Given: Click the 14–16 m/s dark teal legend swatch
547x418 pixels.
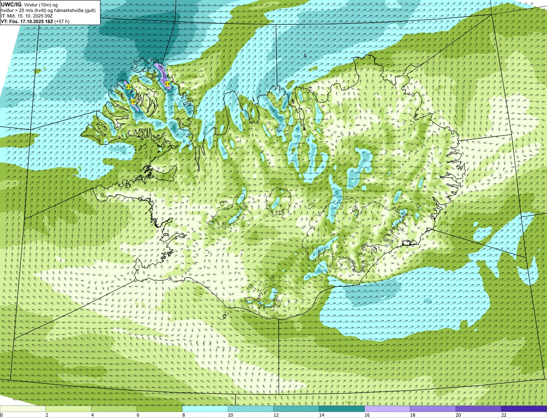Looking at the screenshot, I should pyautogui.click(x=342, y=409).
